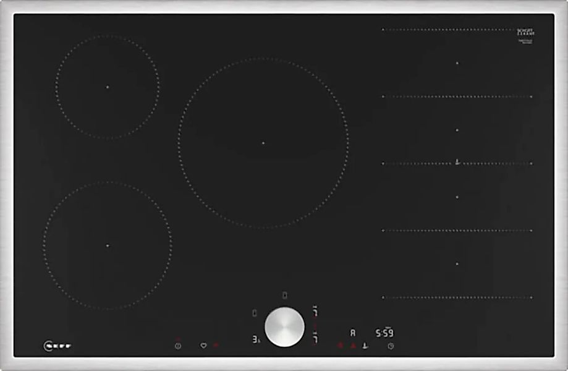
Task: Tap pan symbol on flex zone divider
Action: (457, 163)
